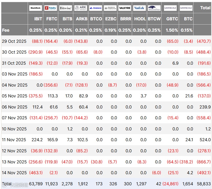Select the 13 Nov 2025 date row
212x189 pixels.
point(106,162)
